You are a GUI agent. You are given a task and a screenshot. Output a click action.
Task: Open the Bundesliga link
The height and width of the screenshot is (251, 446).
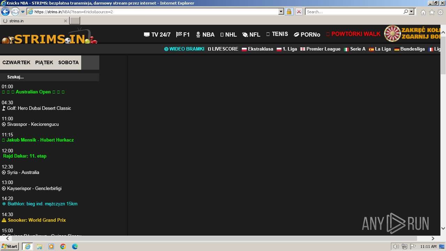click(409, 49)
